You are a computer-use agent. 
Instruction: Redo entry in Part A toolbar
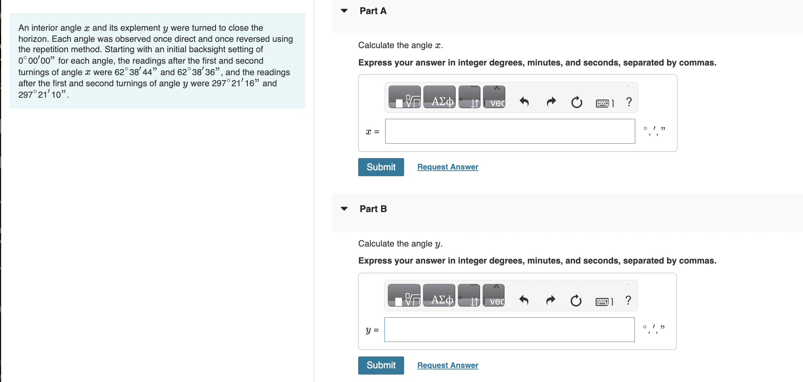pyautogui.click(x=551, y=101)
